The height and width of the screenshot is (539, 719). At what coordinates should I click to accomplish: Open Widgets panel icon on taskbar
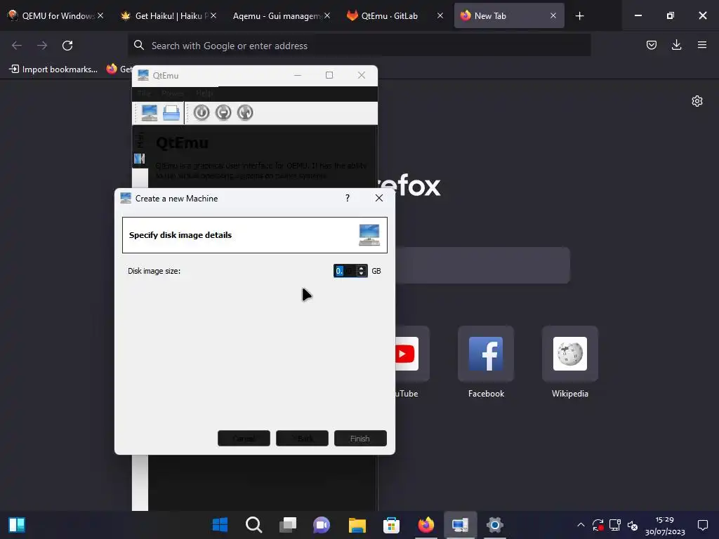(17, 524)
